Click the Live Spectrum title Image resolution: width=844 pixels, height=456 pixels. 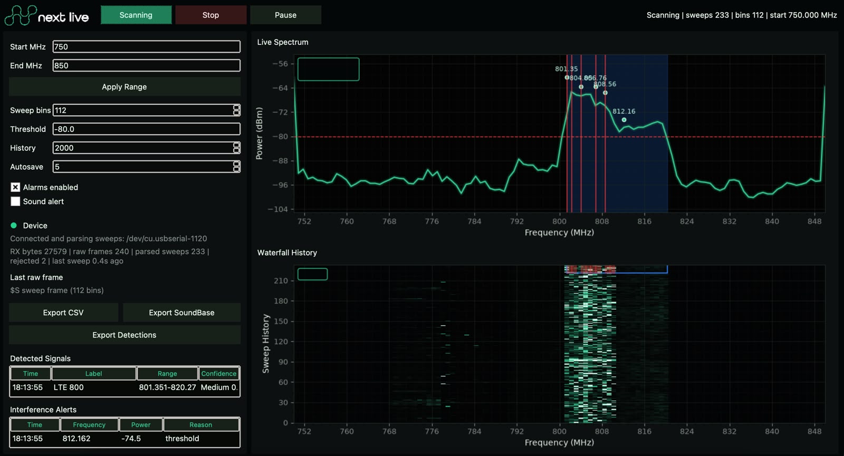[283, 42]
